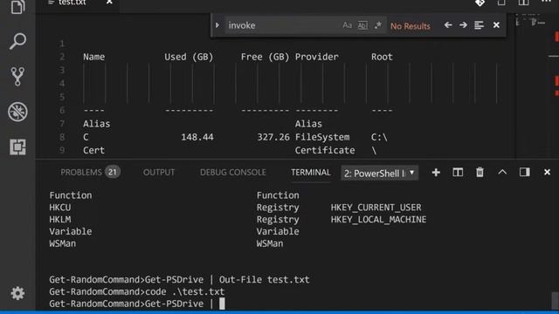Go to previous match arrow
This screenshot has width=559, height=314.
coord(448,25)
